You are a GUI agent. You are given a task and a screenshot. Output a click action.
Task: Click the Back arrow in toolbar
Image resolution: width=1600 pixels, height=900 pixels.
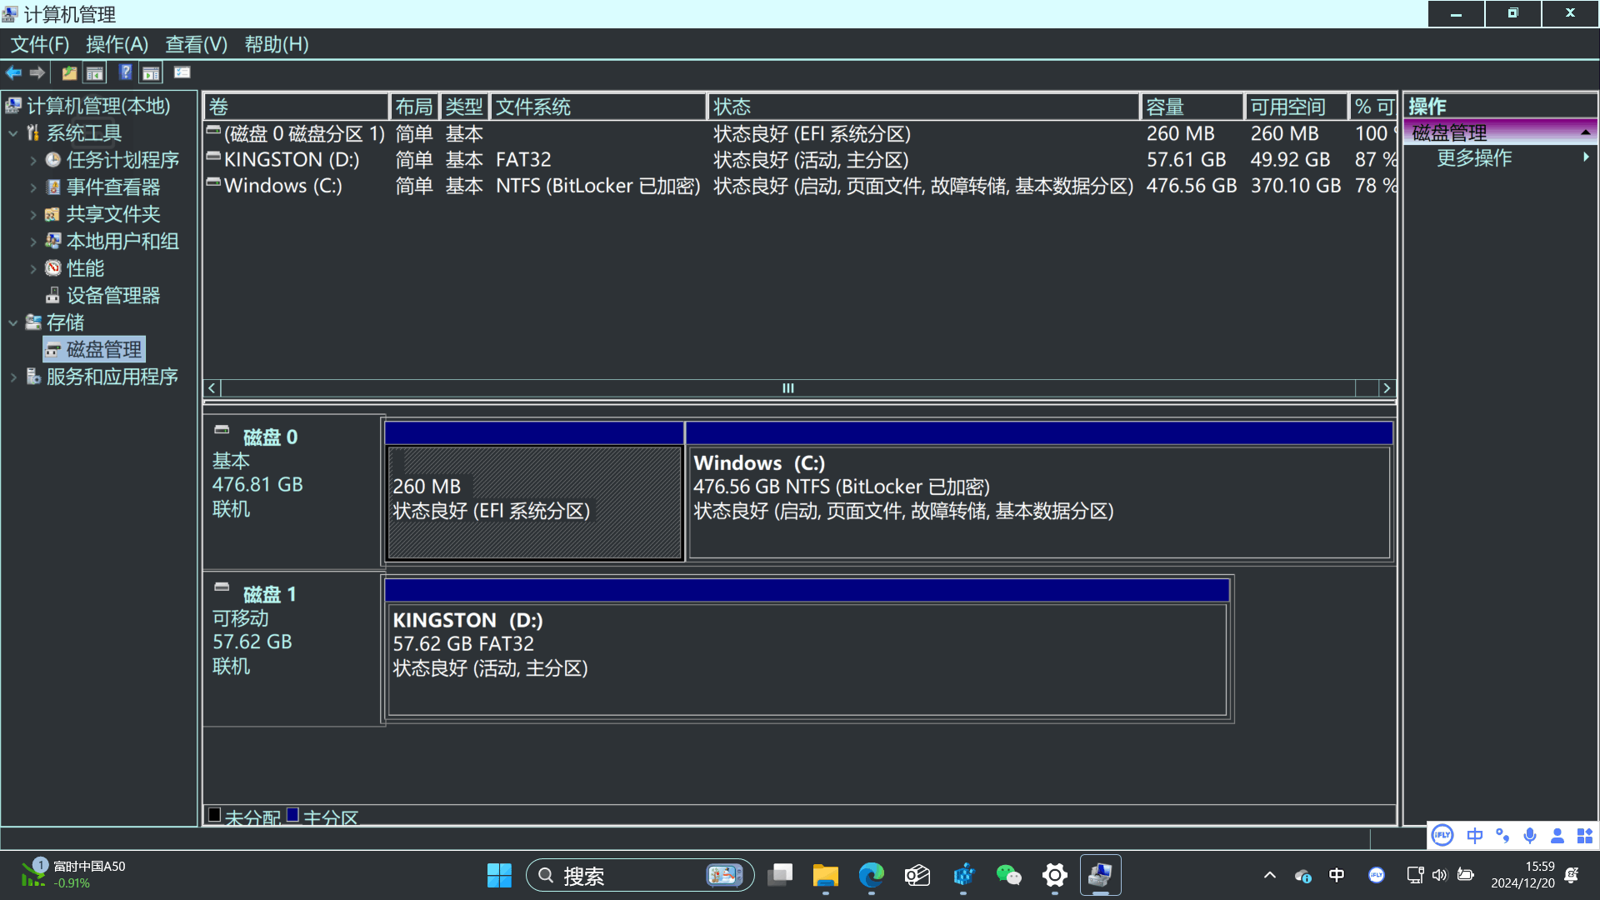(14, 73)
